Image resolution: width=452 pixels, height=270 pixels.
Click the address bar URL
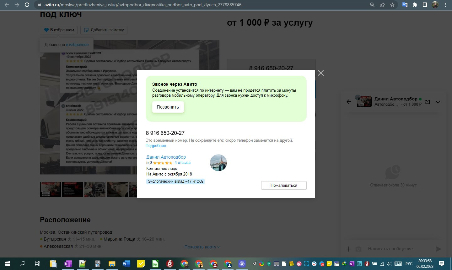(x=143, y=5)
